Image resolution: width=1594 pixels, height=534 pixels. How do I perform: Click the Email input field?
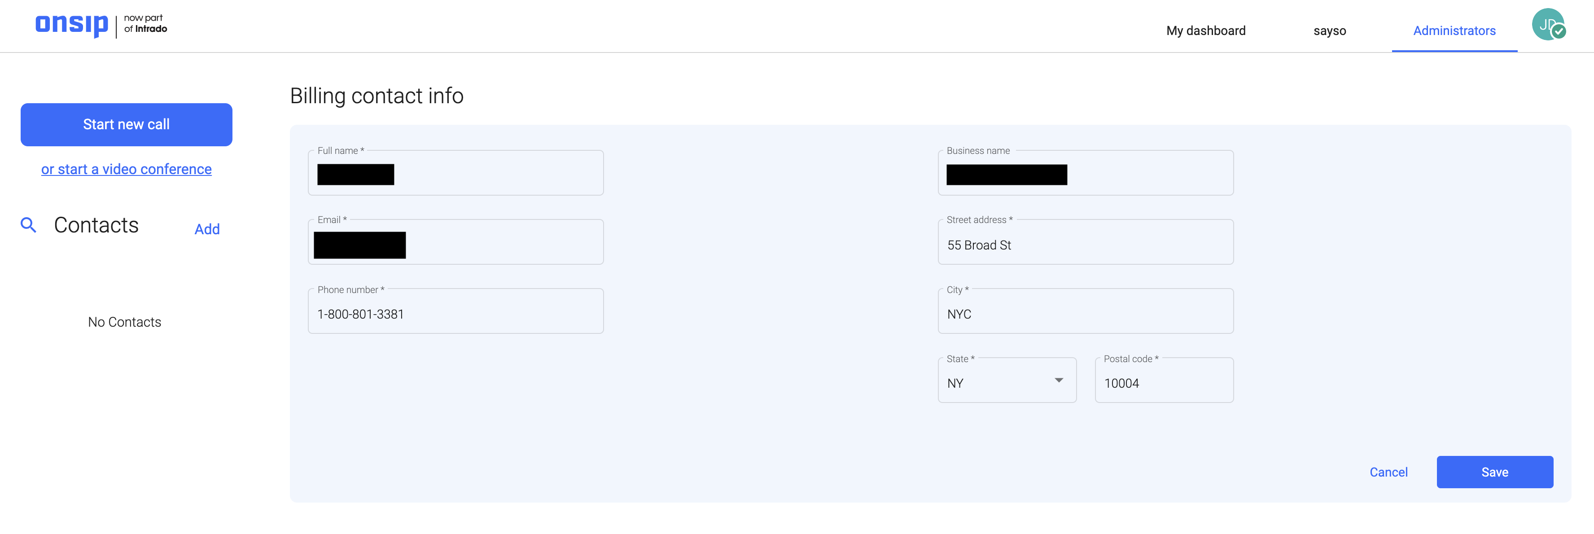[x=456, y=241]
